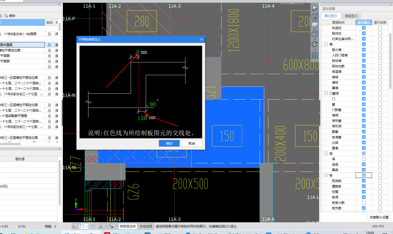Click the 显示图元 column header
Viewport: 393px width, 234px height.
click(x=364, y=22)
